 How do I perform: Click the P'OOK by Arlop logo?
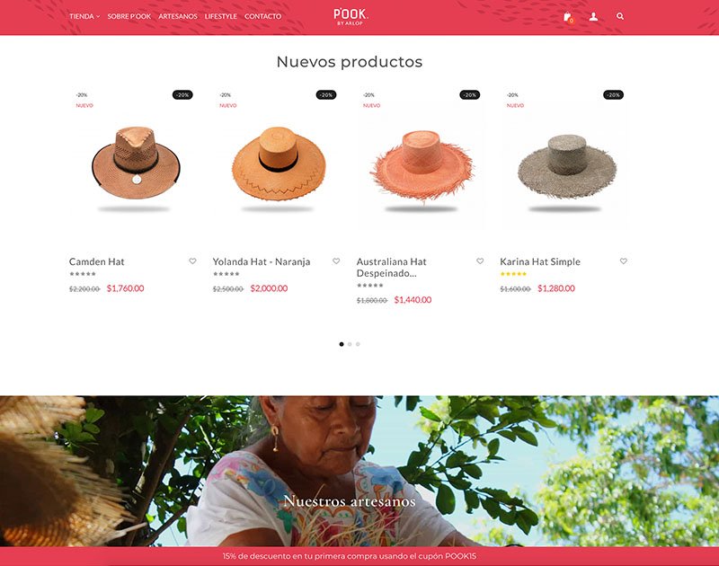click(x=351, y=16)
